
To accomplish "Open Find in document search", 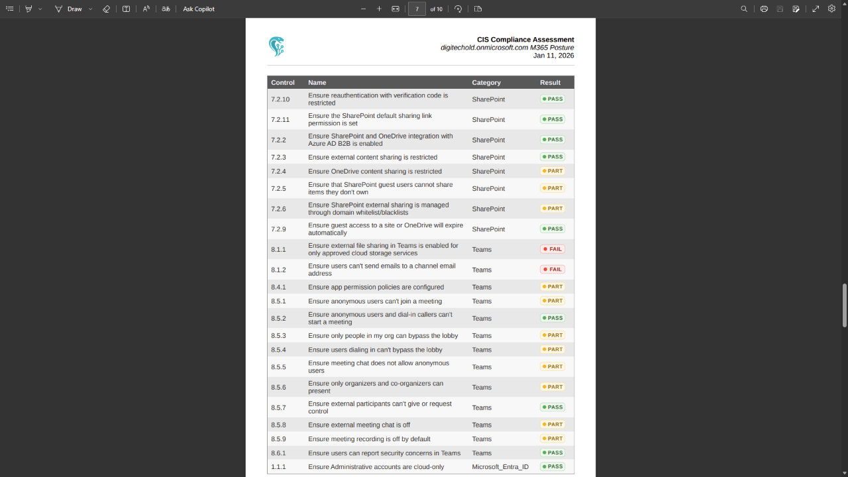I will click(744, 9).
